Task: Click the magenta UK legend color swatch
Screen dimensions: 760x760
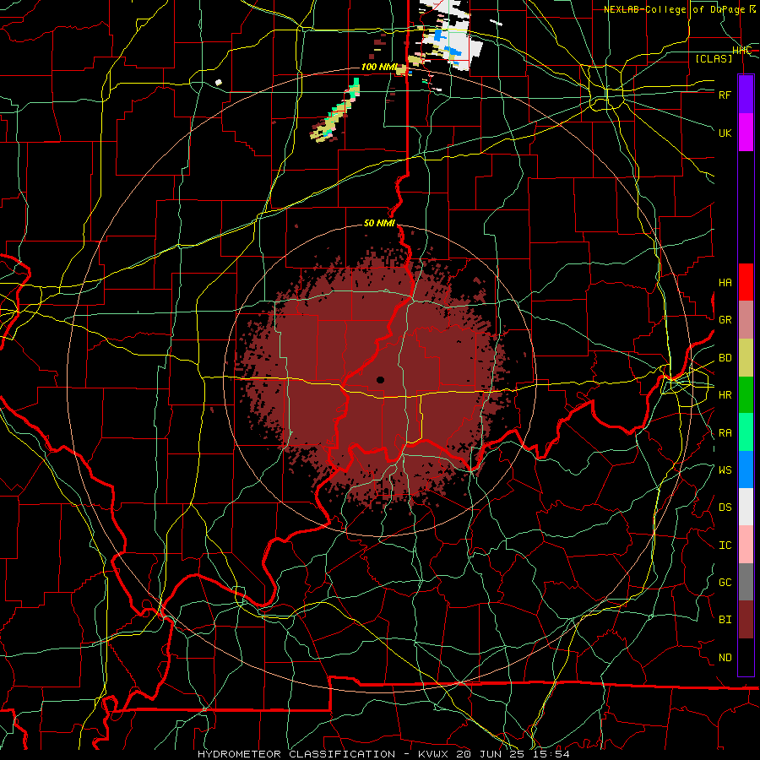Action: pos(746,133)
